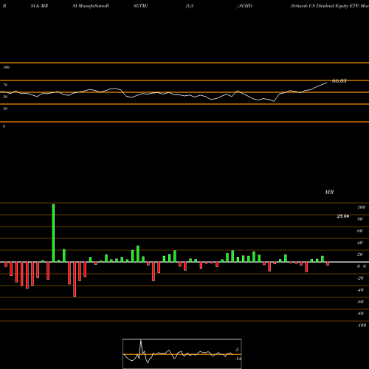Image resolution: width=369 pixels, height=369 pixels.
Task: Click the RSI axis label '30'
Action: pyautogui.click(x=5, y=108)
